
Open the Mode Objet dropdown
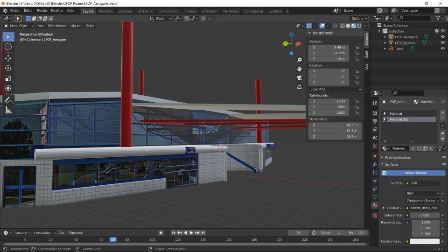pyautogui.click(x=19, y=26)
